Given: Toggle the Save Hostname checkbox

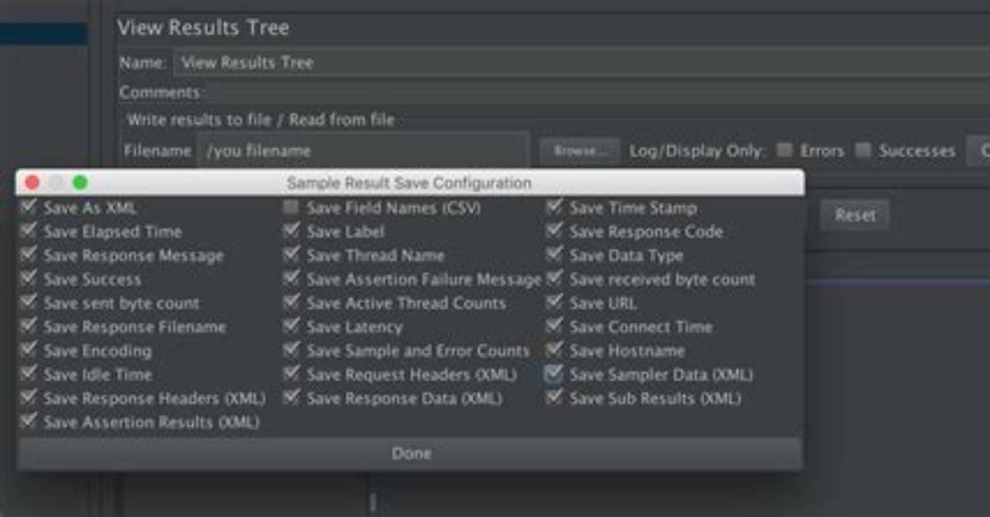Looking at the screenshot, I should click(x=554, y=350).
